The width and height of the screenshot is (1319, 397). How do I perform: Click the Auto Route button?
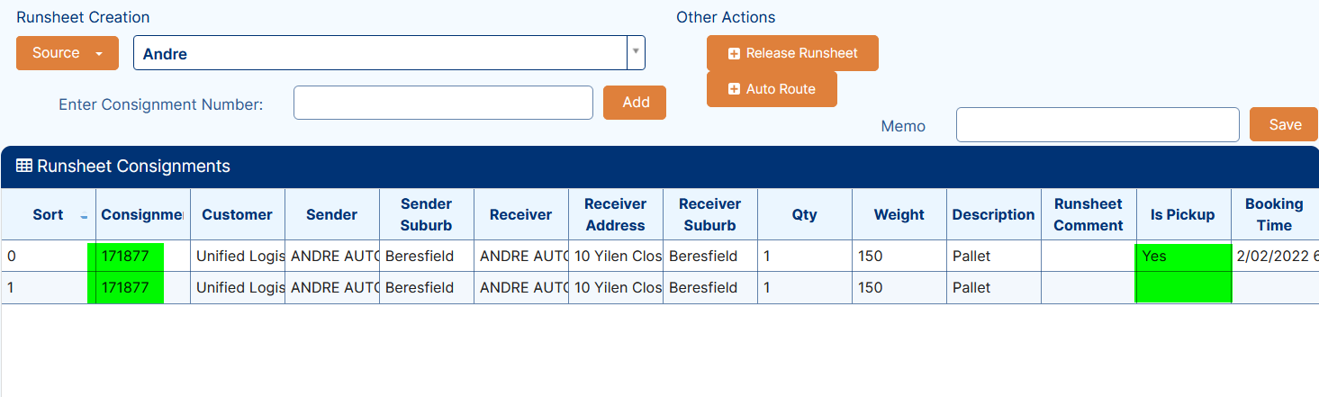click(772, 89)
